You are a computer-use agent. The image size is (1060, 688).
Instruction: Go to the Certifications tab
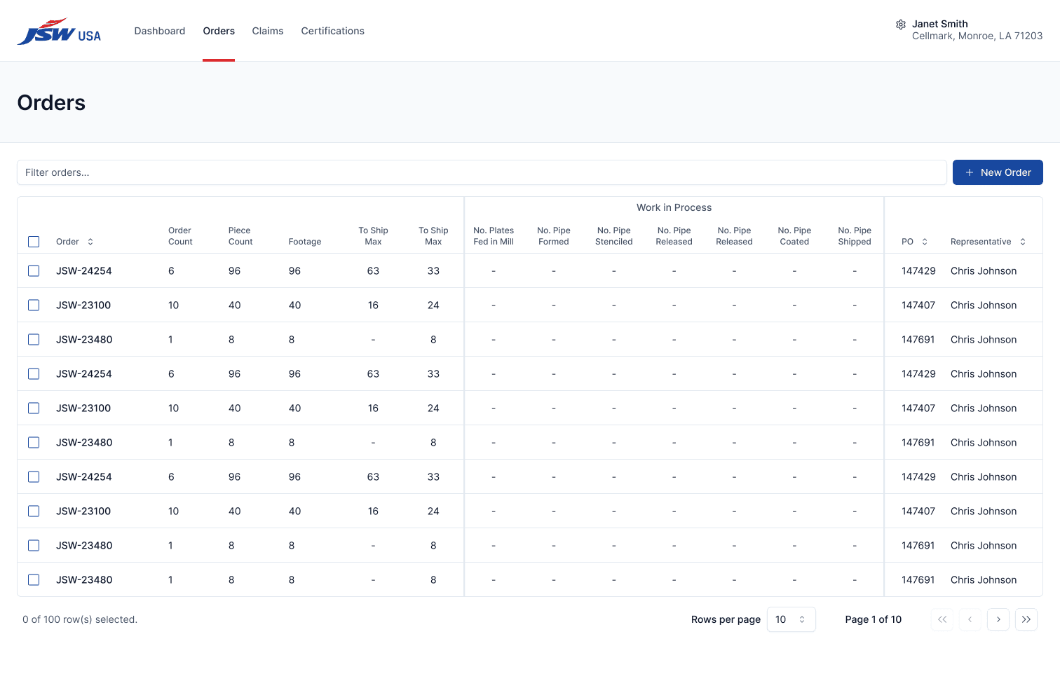[x=332, y=31]
